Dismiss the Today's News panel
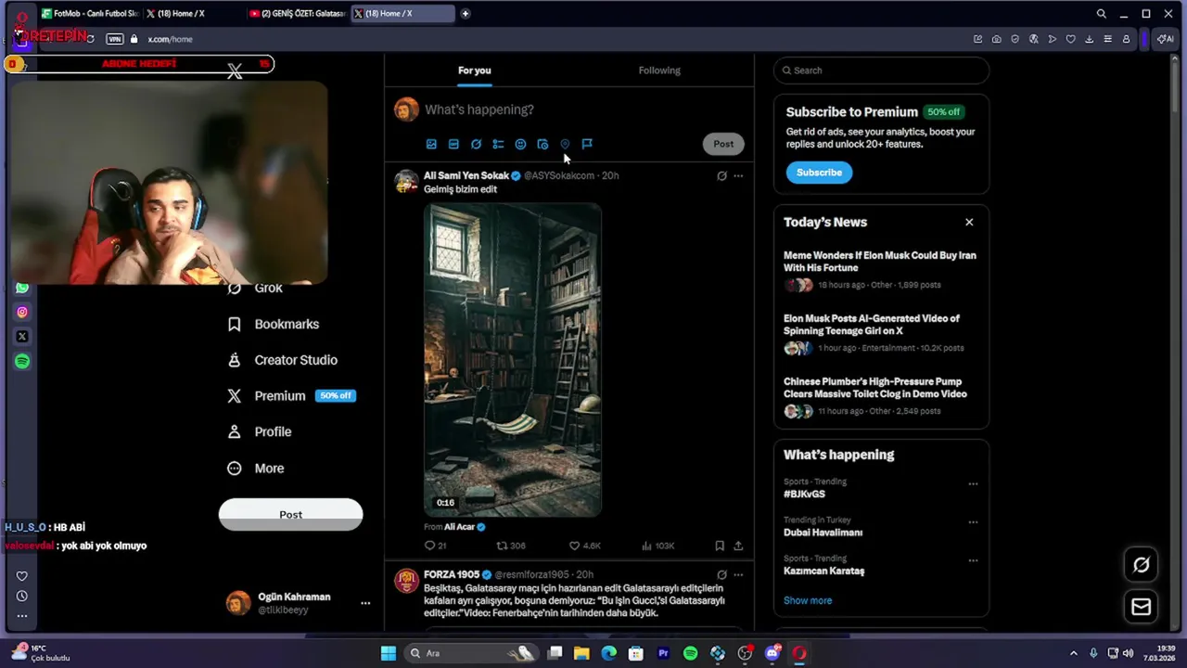 click(x=969, y=223)
